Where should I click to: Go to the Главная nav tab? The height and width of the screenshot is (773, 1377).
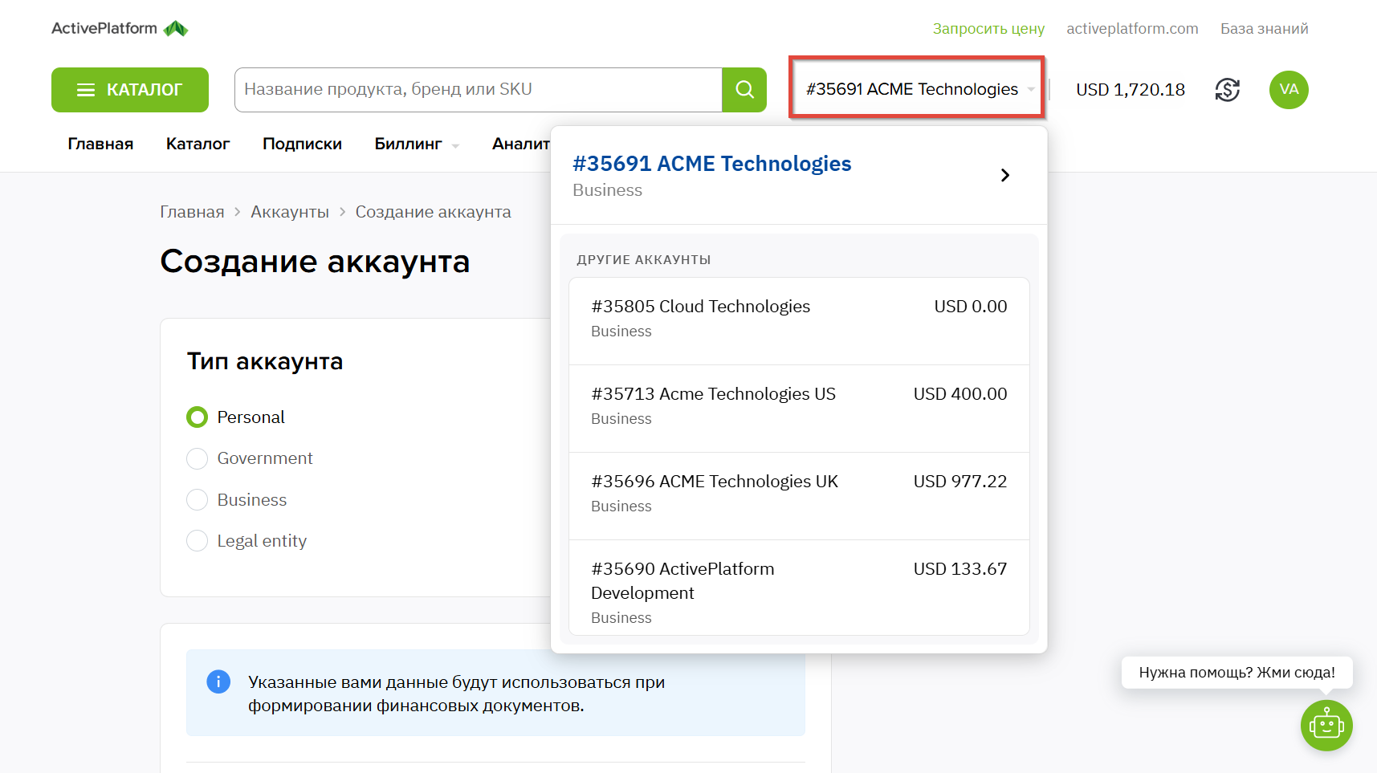(x=100, y=144)
